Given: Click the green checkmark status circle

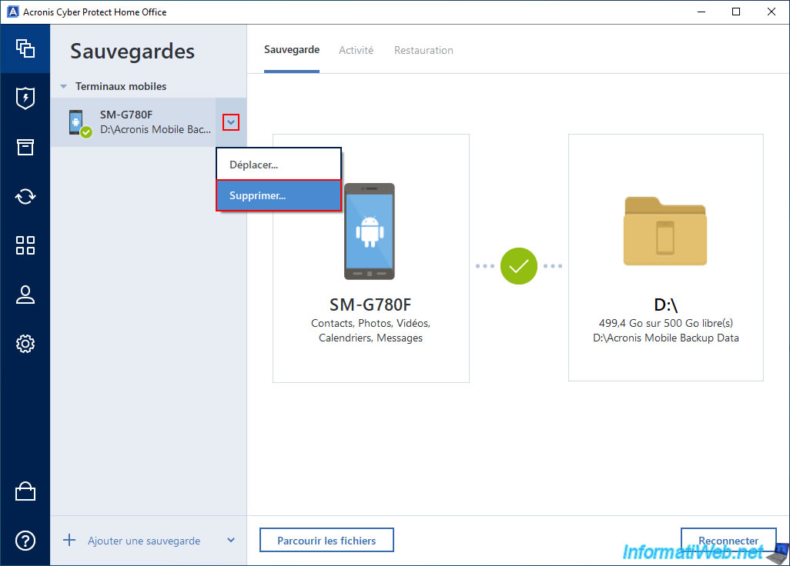Looking at the screenshot, I should 518,265.
